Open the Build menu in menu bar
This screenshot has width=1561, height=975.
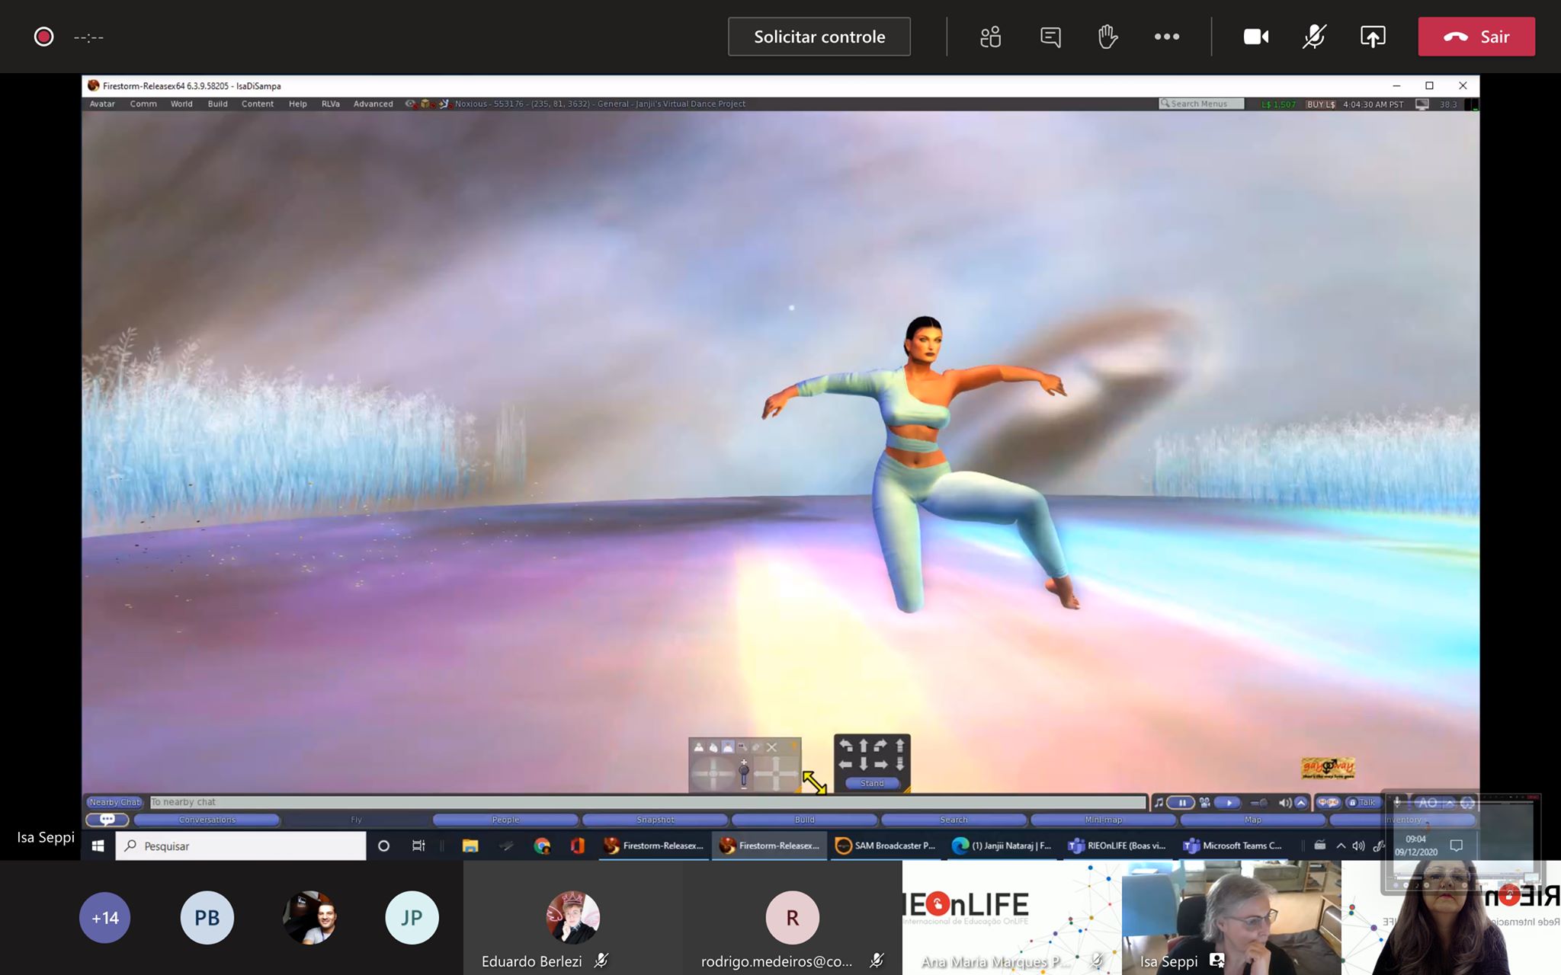pos(217,104)
